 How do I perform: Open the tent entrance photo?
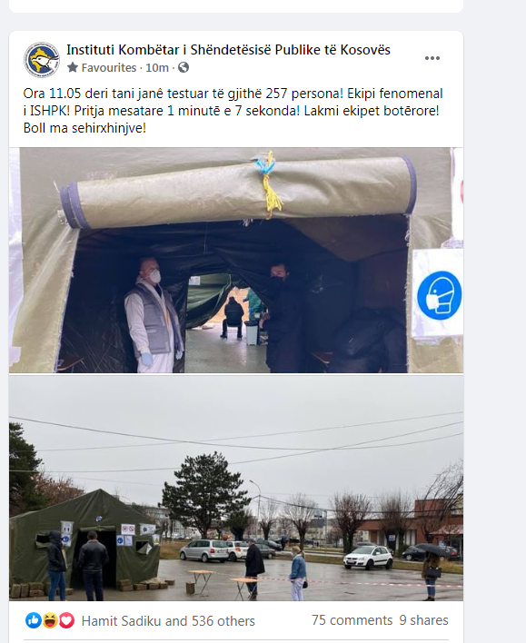[236, 260]
